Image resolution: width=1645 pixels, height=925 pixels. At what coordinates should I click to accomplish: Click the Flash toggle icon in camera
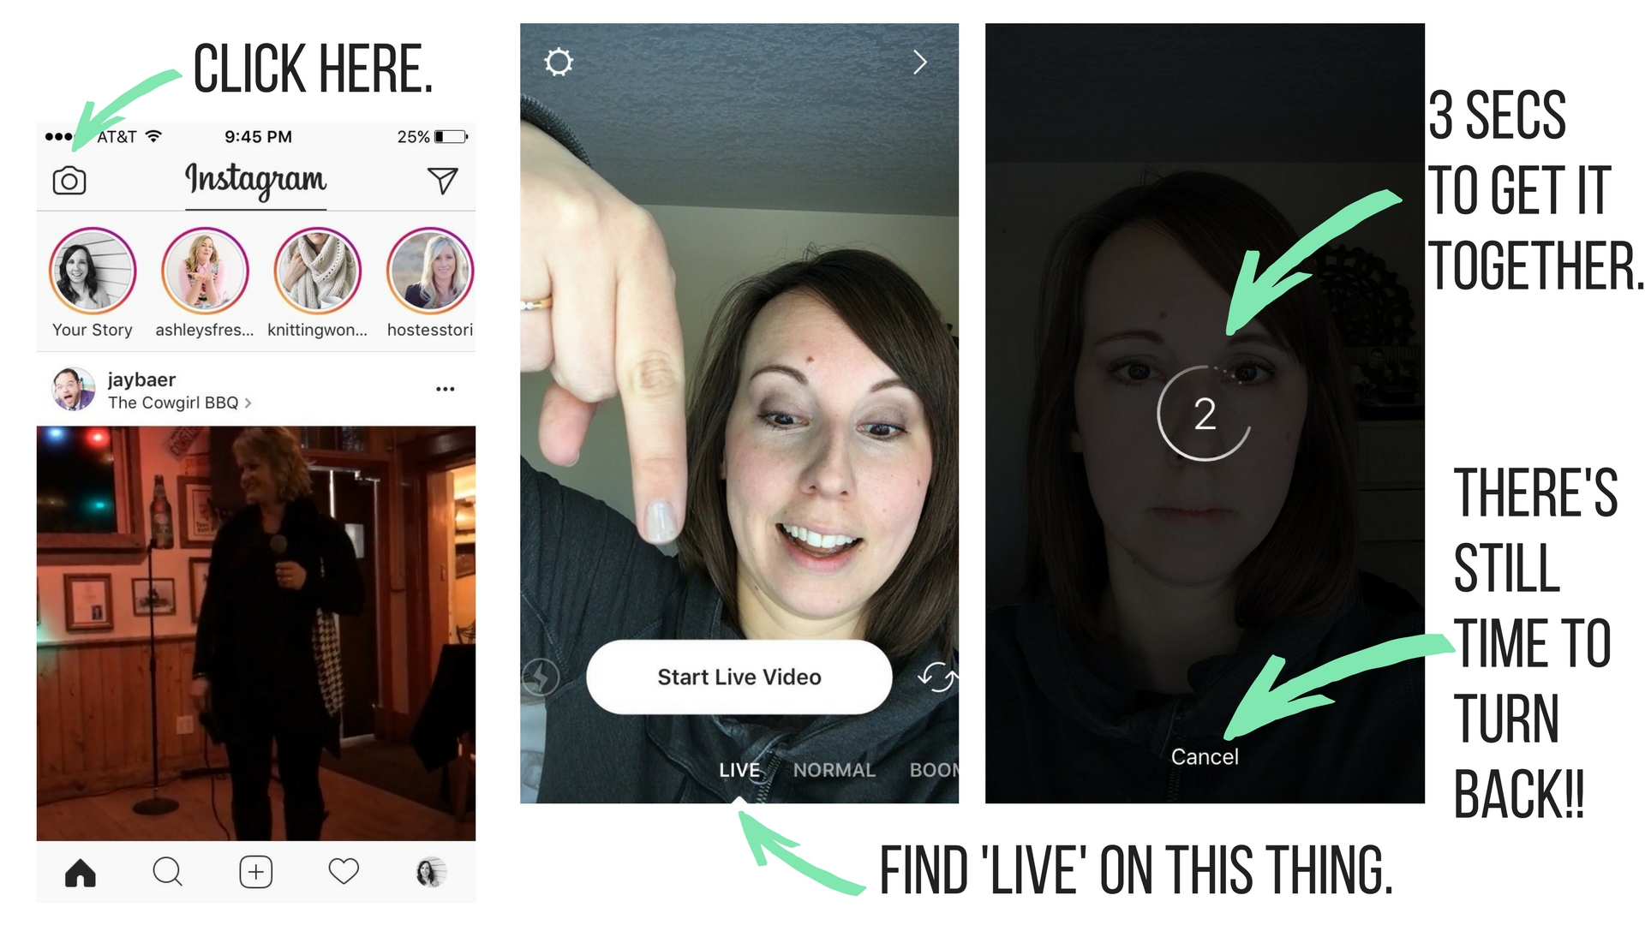[x=543, y=677]
